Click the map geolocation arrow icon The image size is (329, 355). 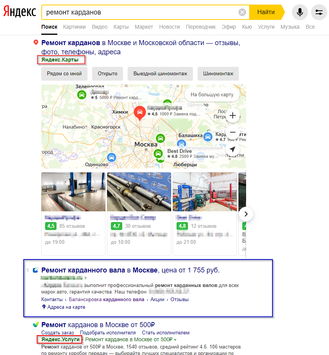pyautogui.click(x=233, y=149)
